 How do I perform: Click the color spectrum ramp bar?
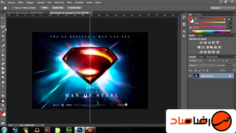pyautogui.click(x=211, y=32)
